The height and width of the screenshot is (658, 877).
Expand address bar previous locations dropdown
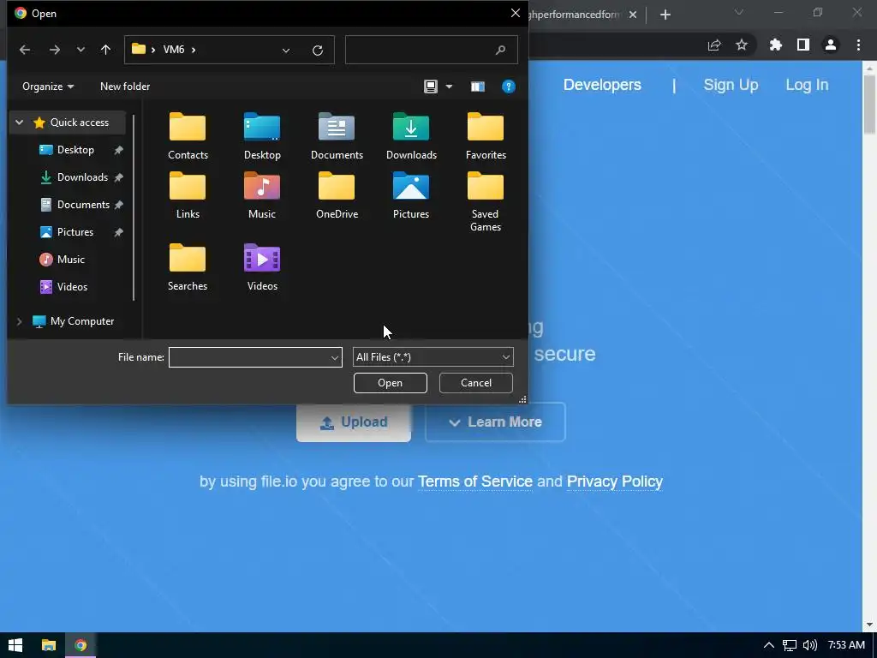coord(286,51)
